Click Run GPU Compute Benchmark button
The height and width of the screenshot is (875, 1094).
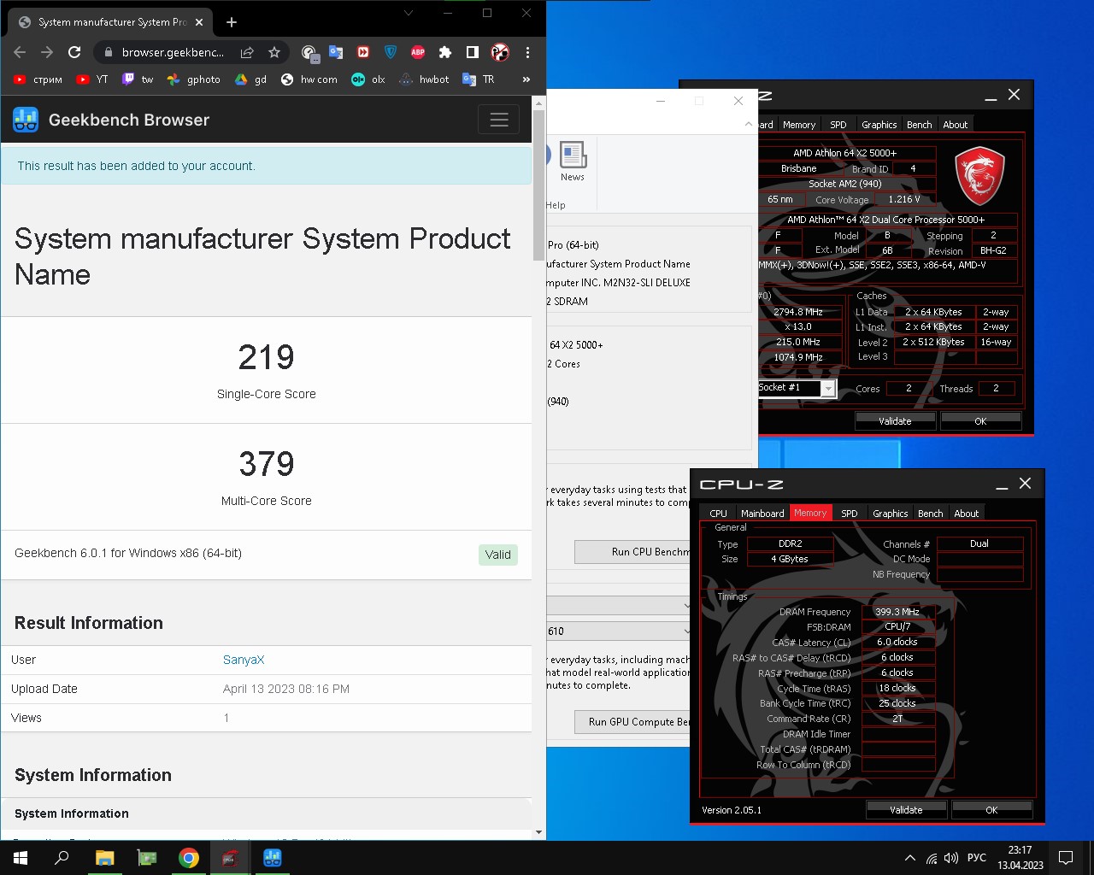632,722
